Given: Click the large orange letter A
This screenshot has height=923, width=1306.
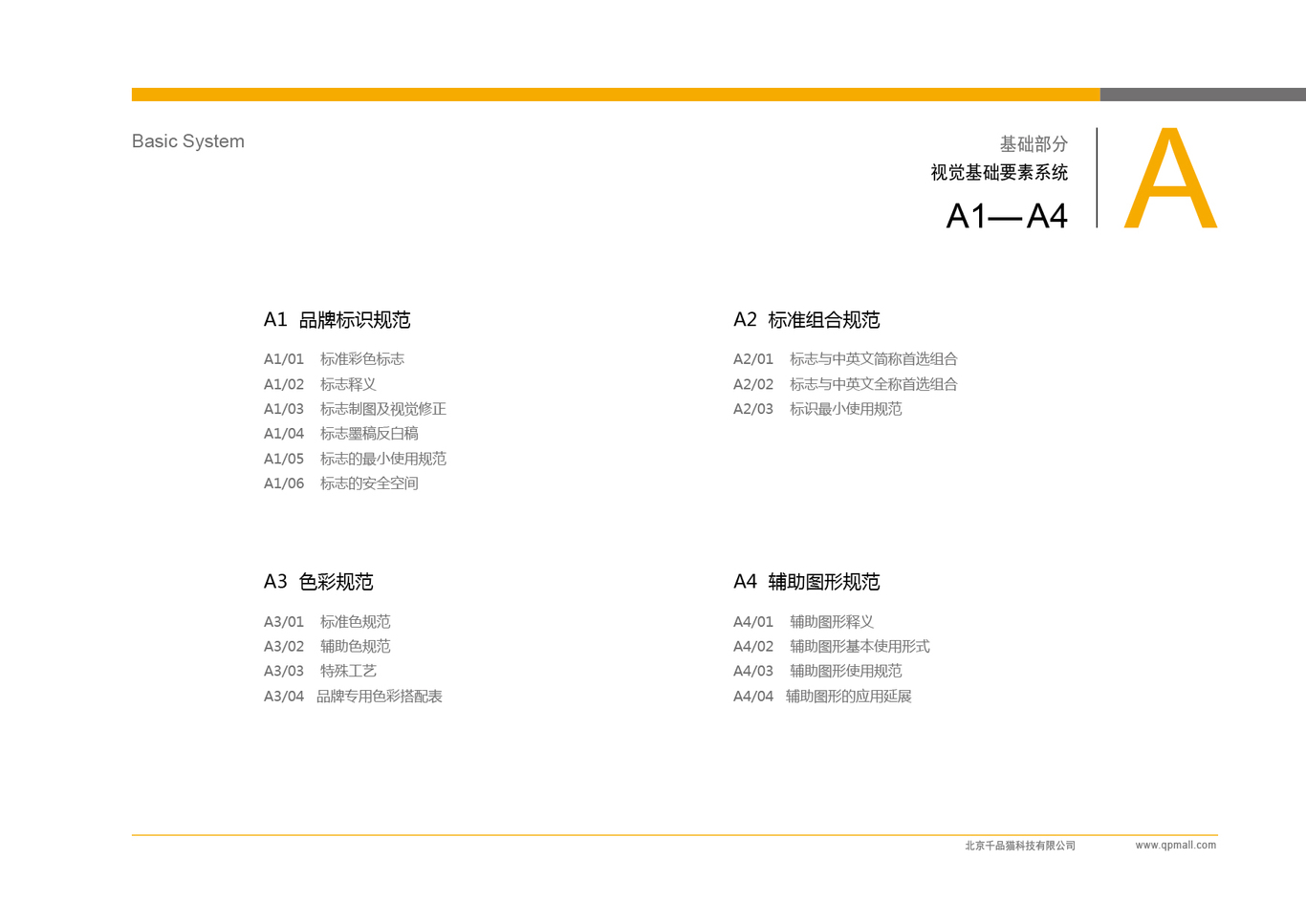Looking at the screenshot, I should pyautogui.click(x=1170, y=179).
